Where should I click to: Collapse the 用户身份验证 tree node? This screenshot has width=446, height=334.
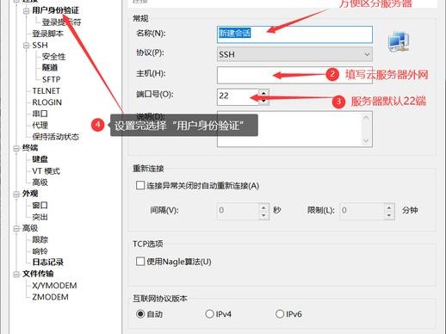click(26, 11)
